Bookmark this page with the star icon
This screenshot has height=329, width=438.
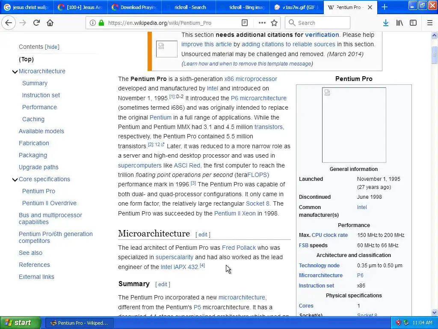tap(274, 23)
